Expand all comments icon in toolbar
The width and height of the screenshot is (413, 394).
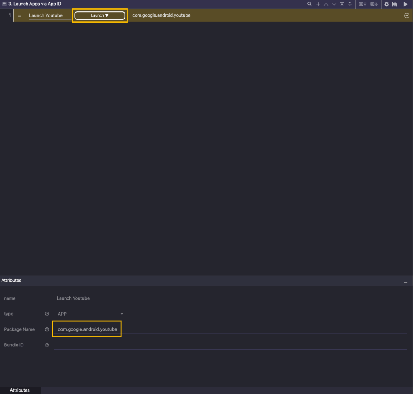coord(363,4)
